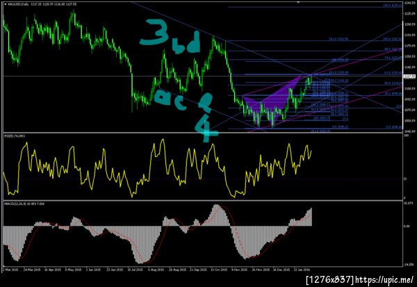Click the 6 Aug 2015 date label
The height and width of the screenshot is (287, 417).
(x=156, y=270)
